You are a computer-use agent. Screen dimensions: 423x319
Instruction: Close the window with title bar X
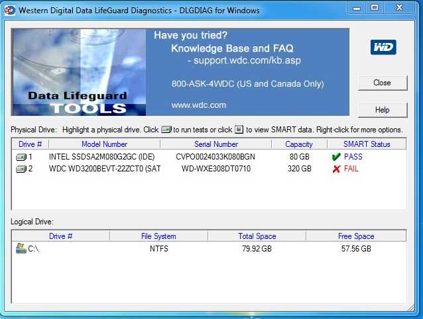point(399,8)
